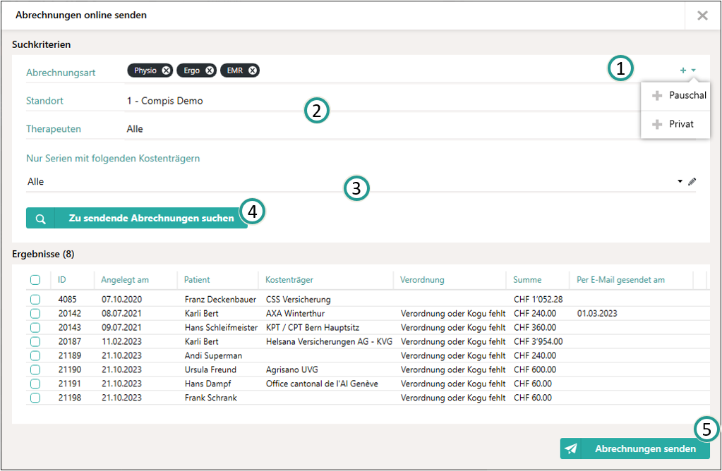
Task: Click the pencil icon to edit Kostenträger
Action: coord(692,182)
